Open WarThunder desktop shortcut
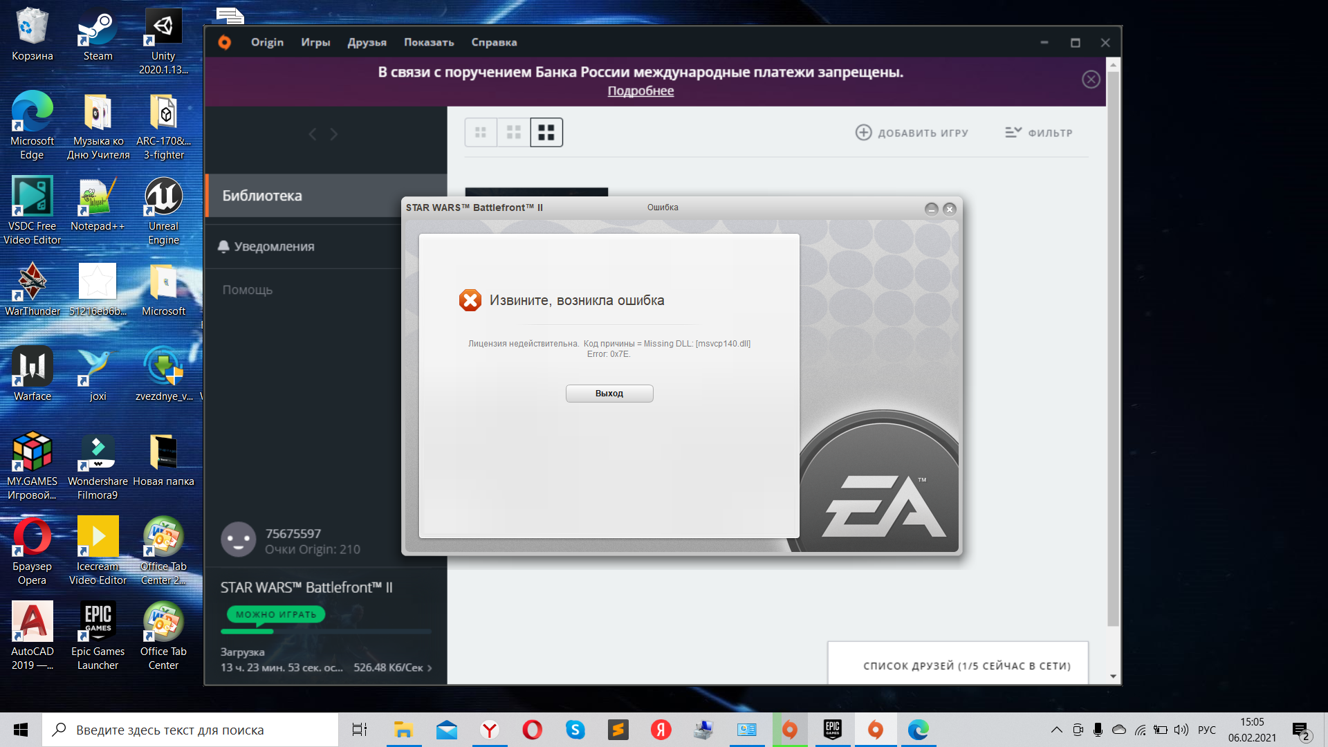This screenshot has width=1328, height=747. pyautogui.click(x=32, y=290)
